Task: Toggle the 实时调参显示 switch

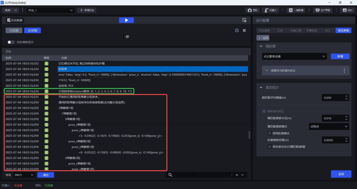Action: [11, 42]
